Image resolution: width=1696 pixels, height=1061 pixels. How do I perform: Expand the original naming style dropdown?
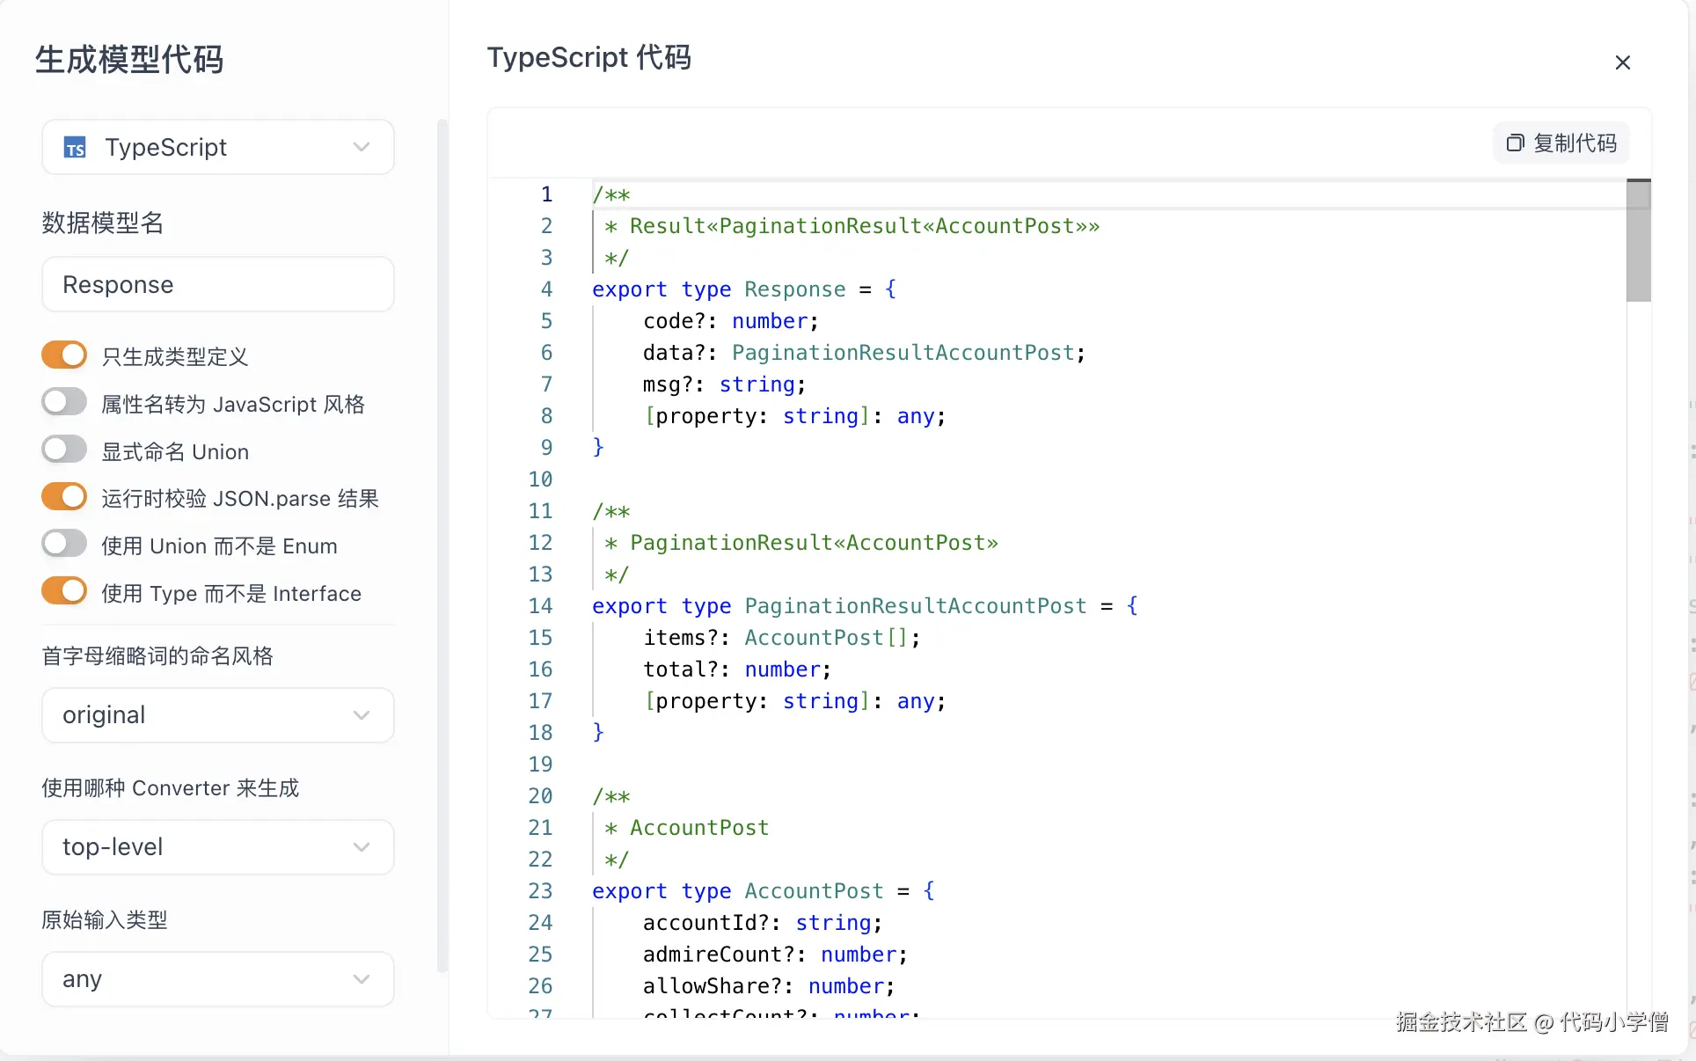coord(218,715)
